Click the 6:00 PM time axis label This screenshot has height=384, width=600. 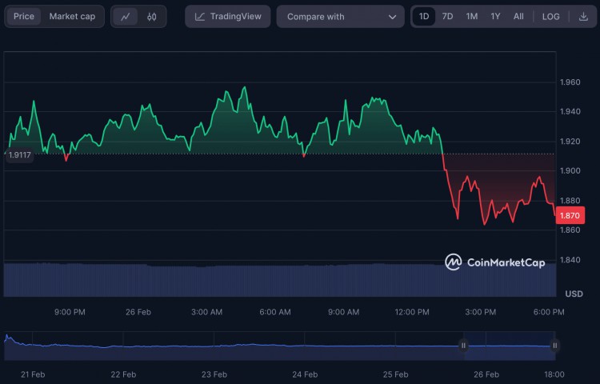pos(549,312)
